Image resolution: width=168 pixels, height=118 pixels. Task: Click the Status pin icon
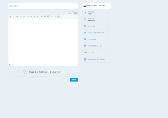coord(85,13)
